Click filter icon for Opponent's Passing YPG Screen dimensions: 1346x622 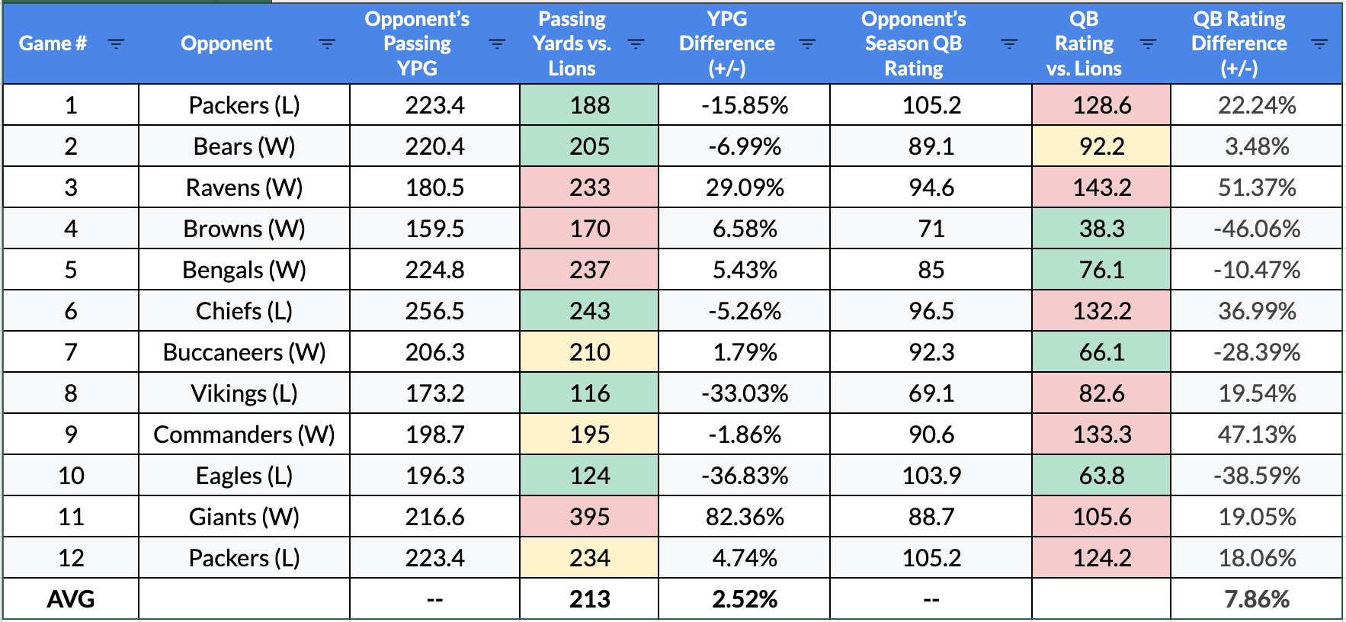(x=497, y=44)
